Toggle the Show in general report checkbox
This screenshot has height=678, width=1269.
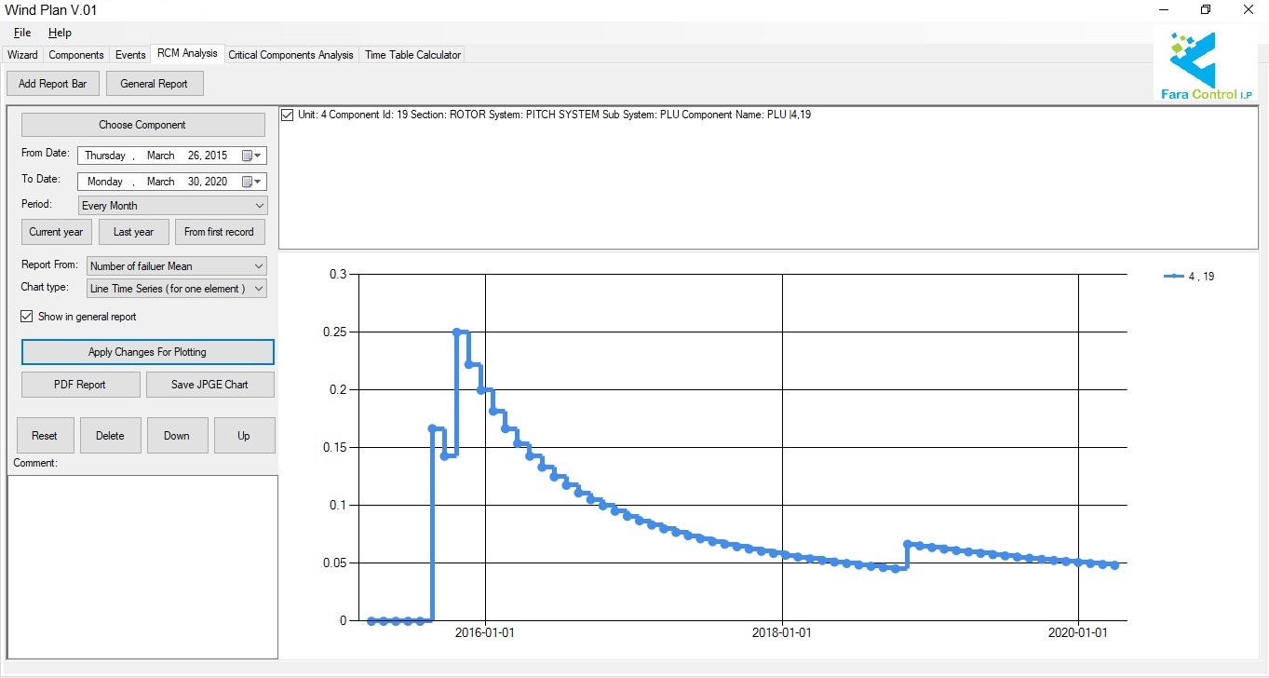[27, 317]
